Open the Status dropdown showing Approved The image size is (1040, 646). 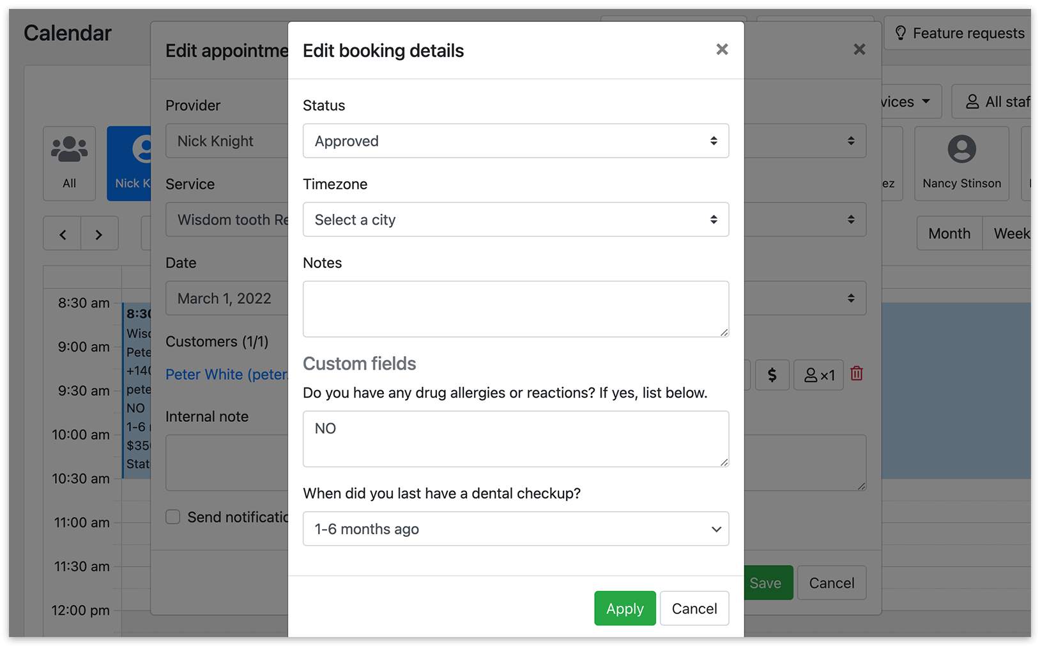coord(516,140)
